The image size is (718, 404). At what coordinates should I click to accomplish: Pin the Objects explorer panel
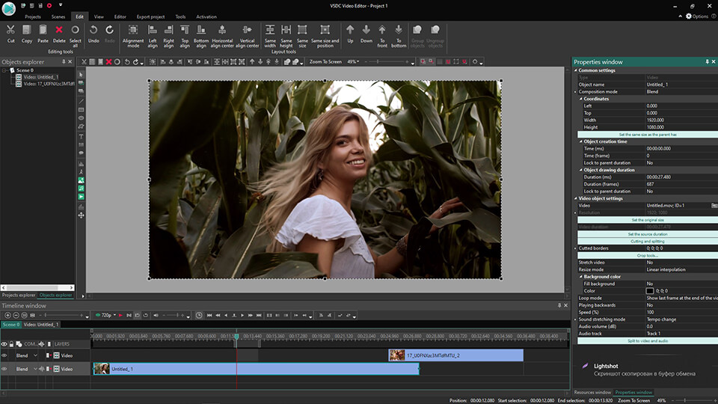point(64,62)
